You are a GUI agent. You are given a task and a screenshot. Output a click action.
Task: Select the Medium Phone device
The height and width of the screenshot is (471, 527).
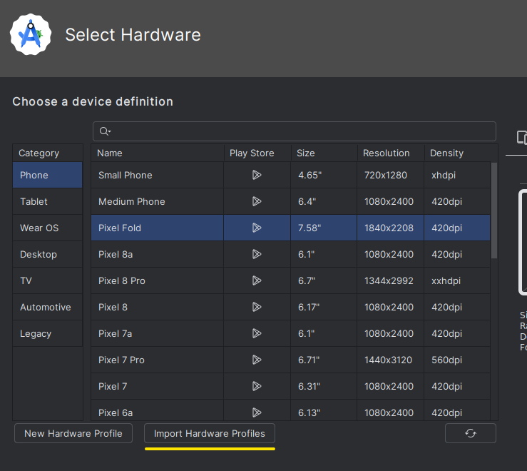pyautogui.click(x=158, y=201)
